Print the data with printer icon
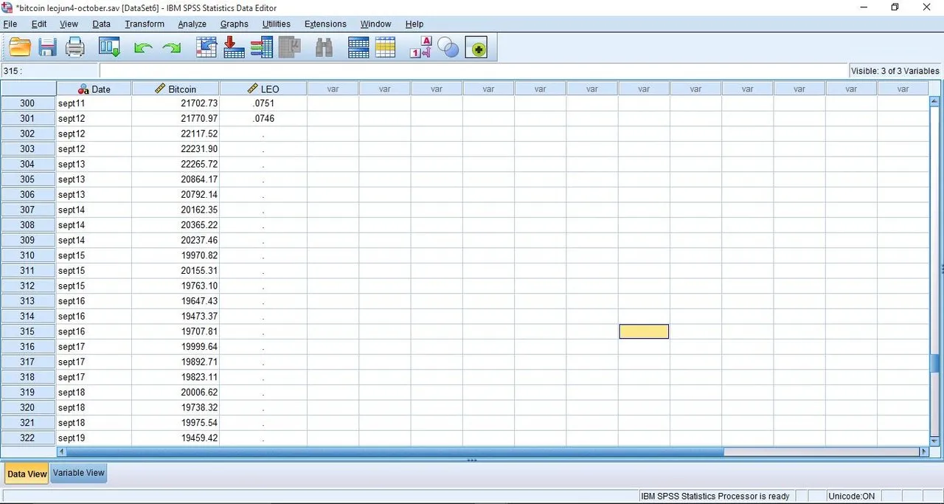Screen dimensions: 944x504 pyautogui.click(x=75, y=48)
